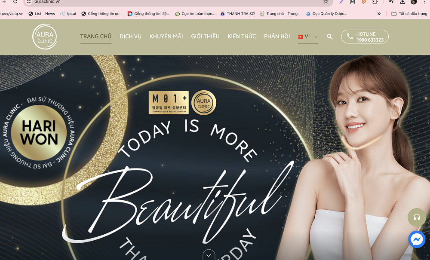430x260 pixels.
Task: Open Tất cả dấu trang folder
Action: (x=409, y=14)
